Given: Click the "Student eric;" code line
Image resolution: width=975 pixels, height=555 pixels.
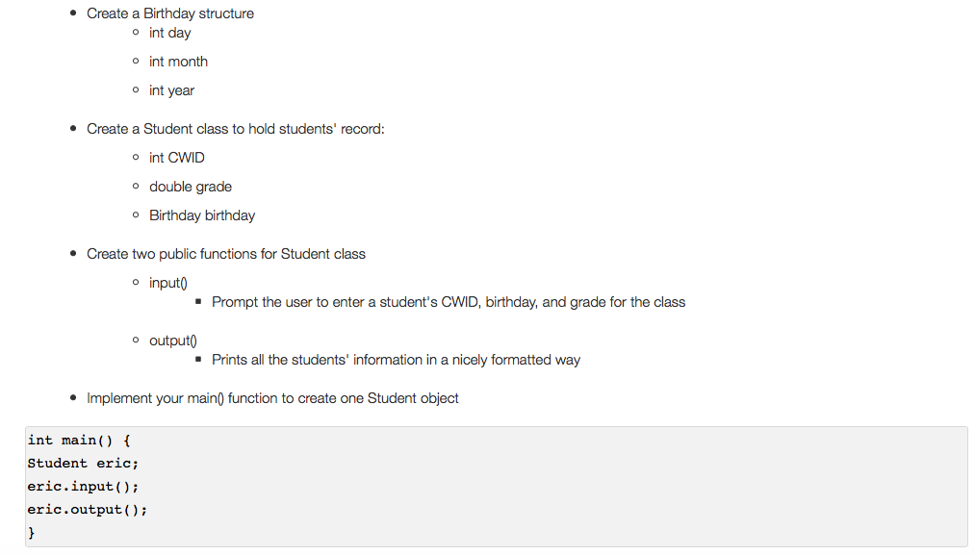Looking at the screenshot, I should (x=83, y=464).
